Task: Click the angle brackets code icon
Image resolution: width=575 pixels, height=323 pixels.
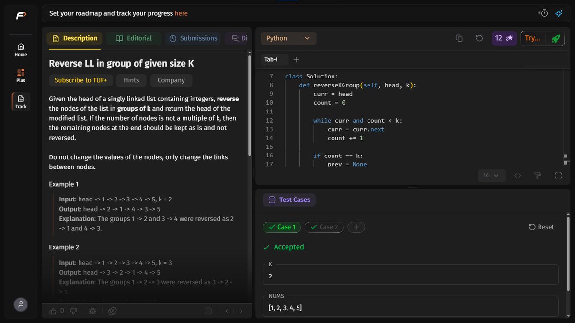Action: (x=517, y=176)
